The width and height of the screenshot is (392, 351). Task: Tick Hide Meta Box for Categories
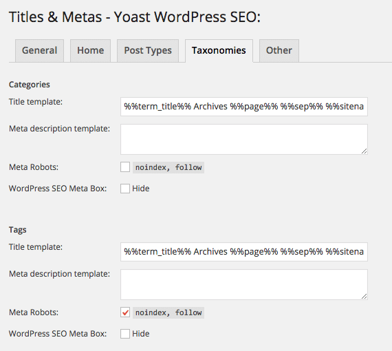pyautogui.click(x=125, y=189)
